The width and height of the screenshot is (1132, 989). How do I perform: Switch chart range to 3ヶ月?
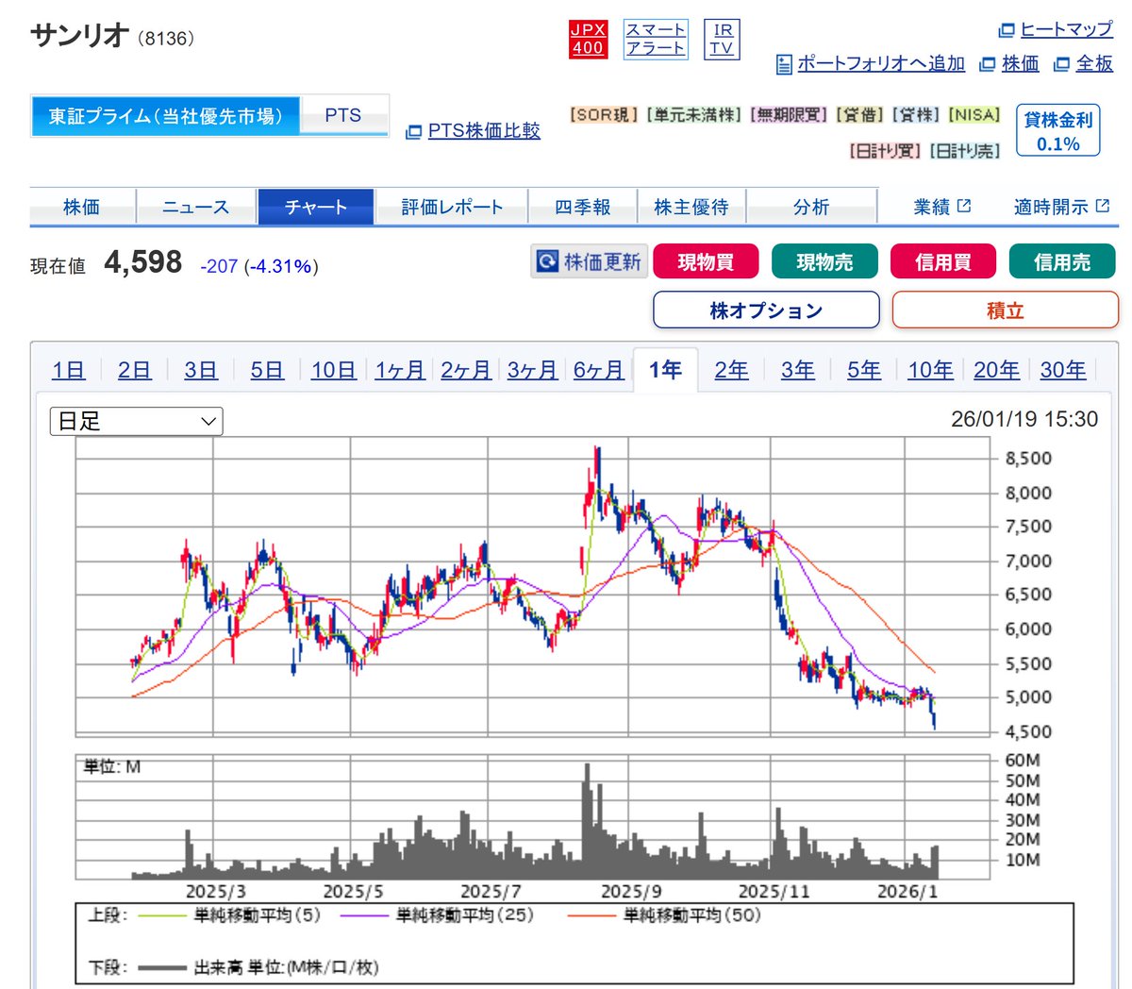pyautogui.click(x=532, y=370)
